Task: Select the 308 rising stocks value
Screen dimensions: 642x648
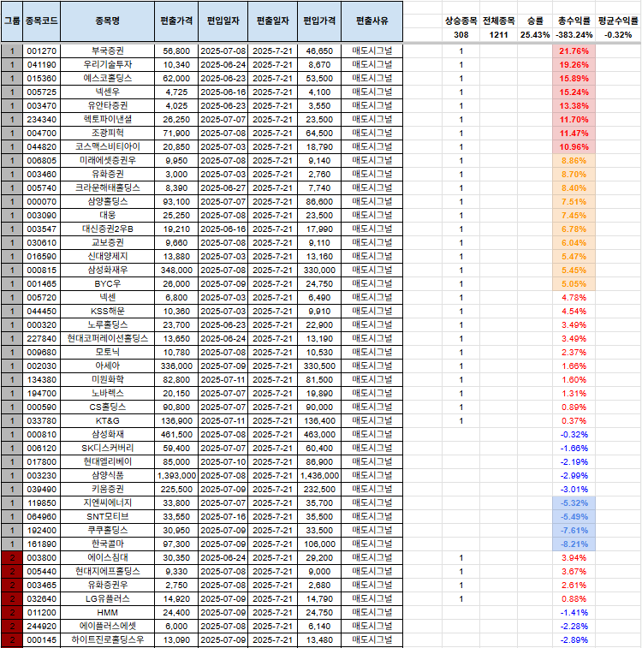Action: (461, 35)
